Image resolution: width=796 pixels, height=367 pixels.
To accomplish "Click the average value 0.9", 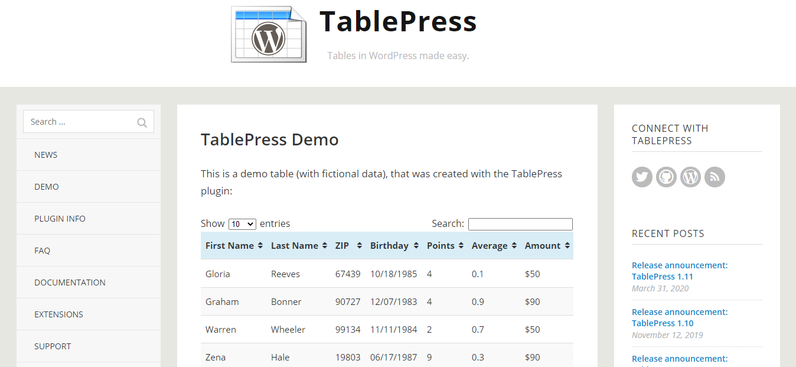I will coord(478,302).
